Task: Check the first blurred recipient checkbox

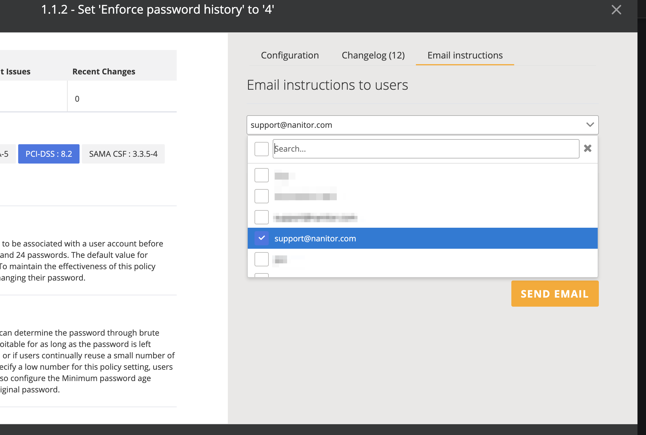Action: click(261, 175)
